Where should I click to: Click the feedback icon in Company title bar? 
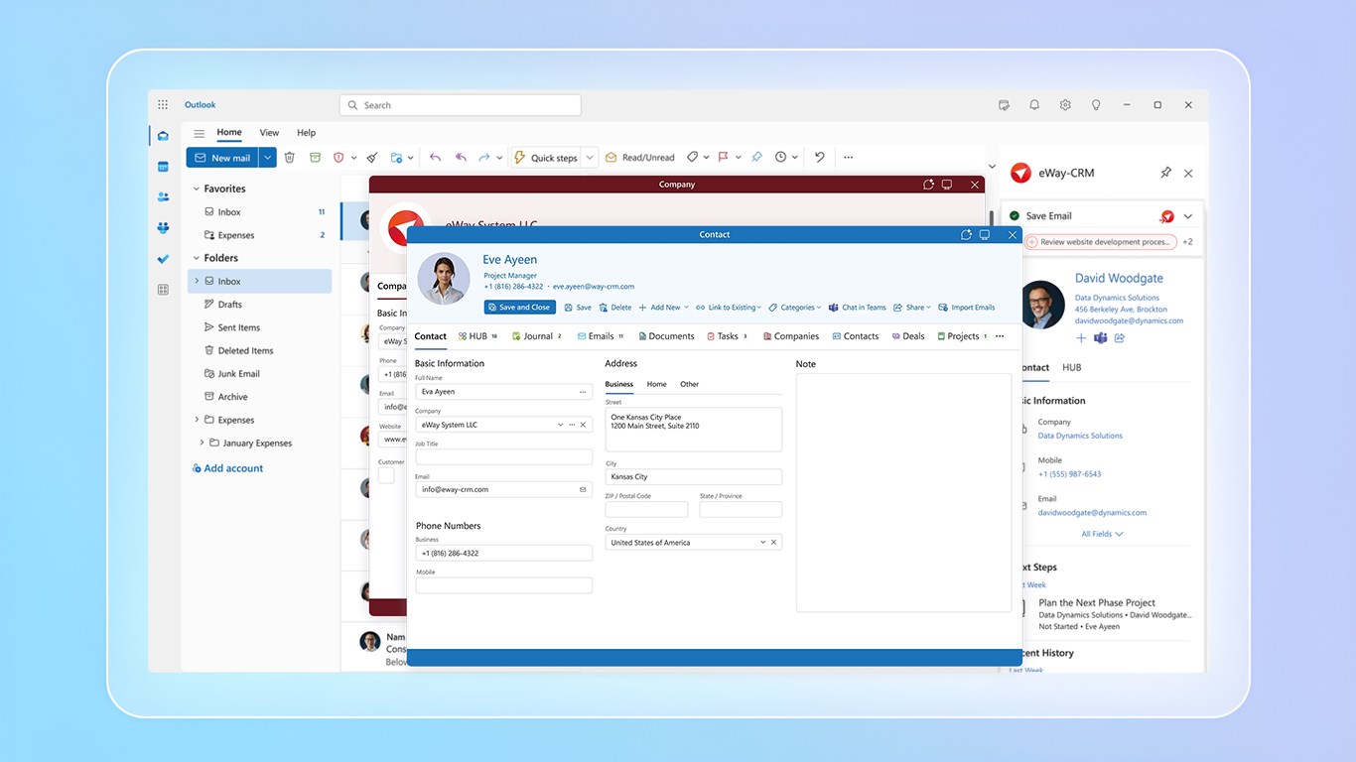928,185
